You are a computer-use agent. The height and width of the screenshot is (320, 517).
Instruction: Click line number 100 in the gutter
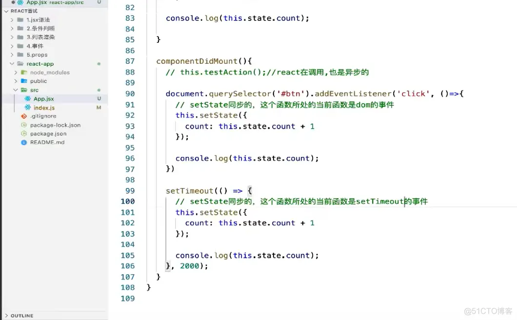[128, 202]
